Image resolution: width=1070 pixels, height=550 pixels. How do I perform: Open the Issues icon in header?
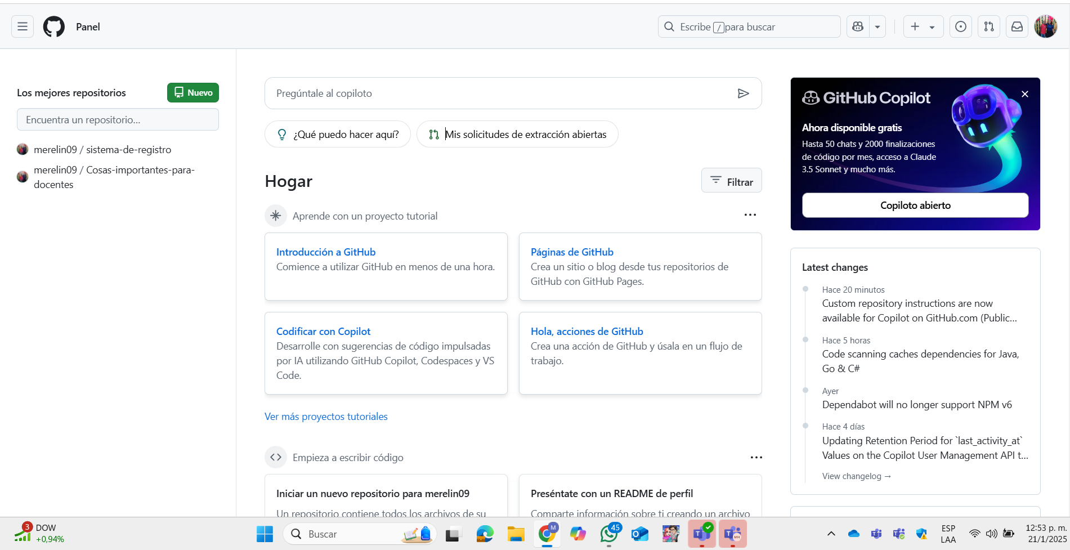point(961,26)
